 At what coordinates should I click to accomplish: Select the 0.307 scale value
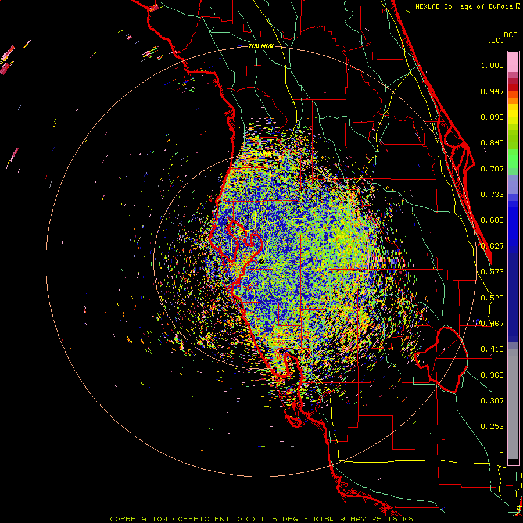tap(492, 401)
